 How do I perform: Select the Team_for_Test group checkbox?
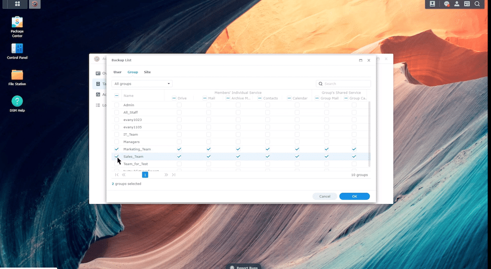pyautogui.click(x=116, y=164)
